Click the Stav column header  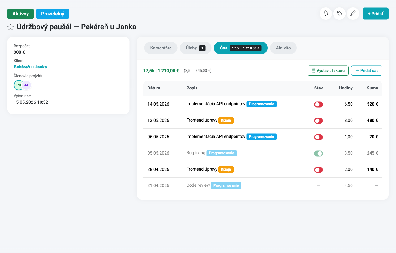[x=318, y=88]
